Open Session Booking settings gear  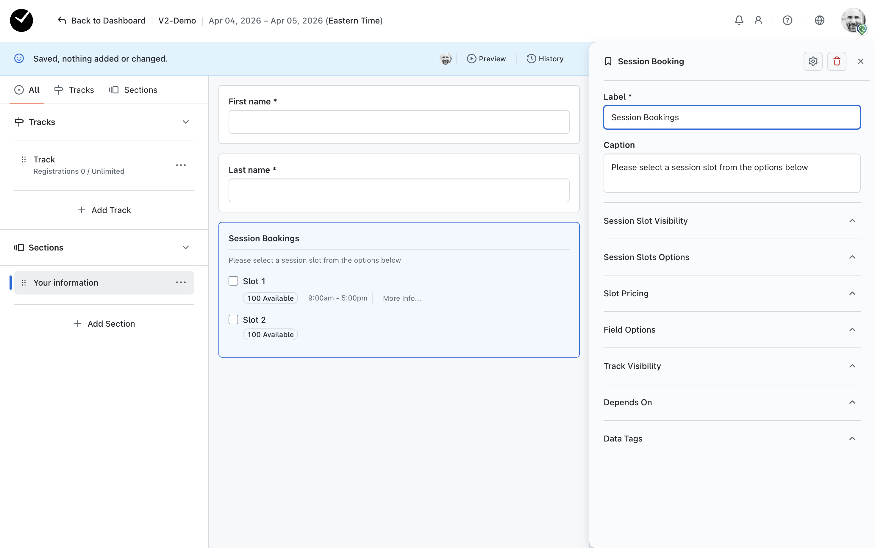tap(813, 61)
